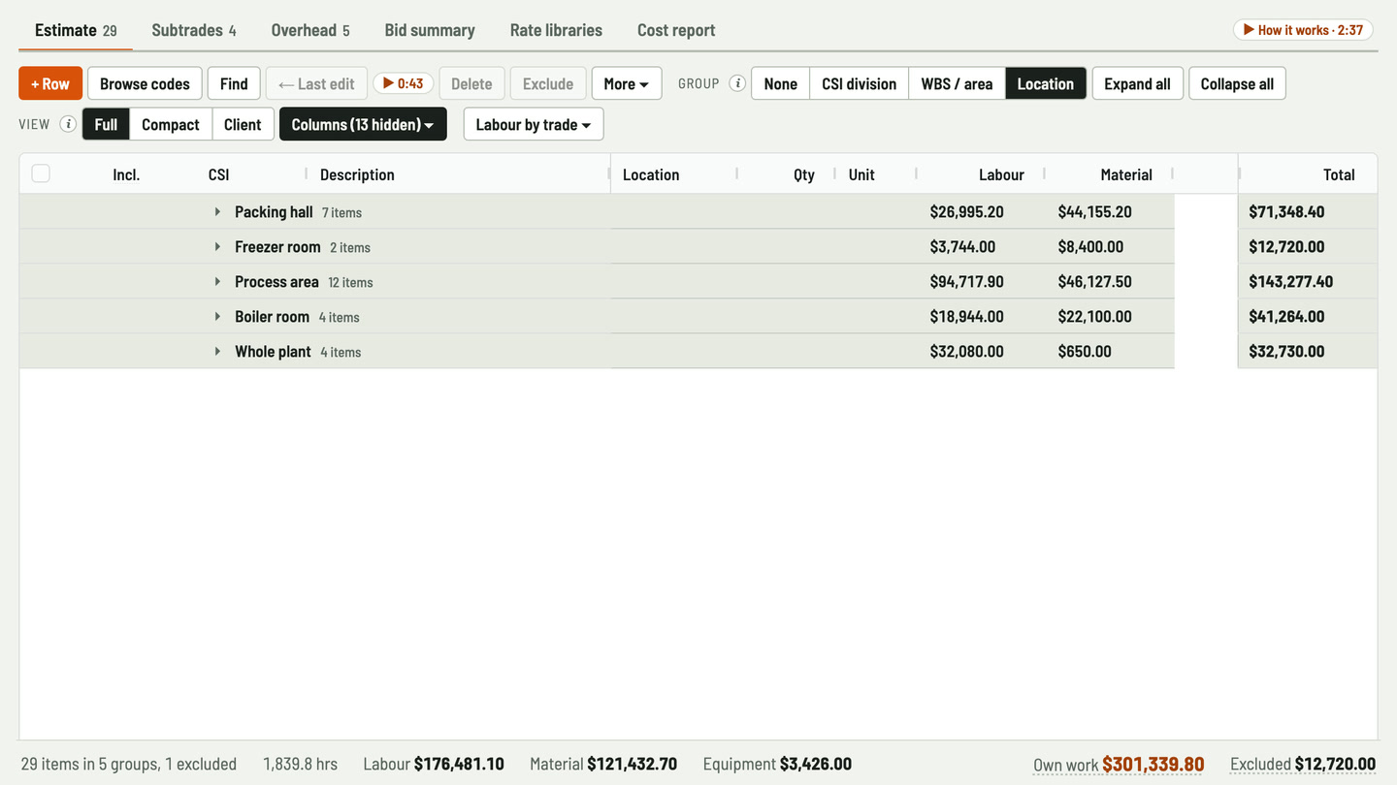
Task: Click the Browse codes button
Action: point(145,83)
